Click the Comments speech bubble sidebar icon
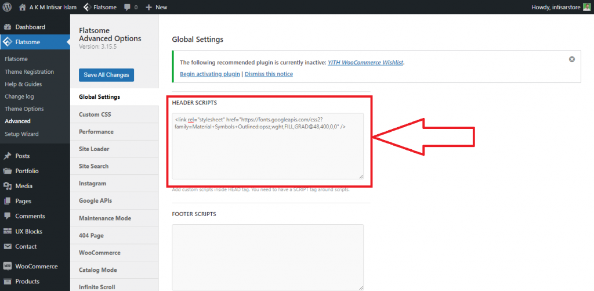The height and width of the screenshot is (291, 594). 8,216
